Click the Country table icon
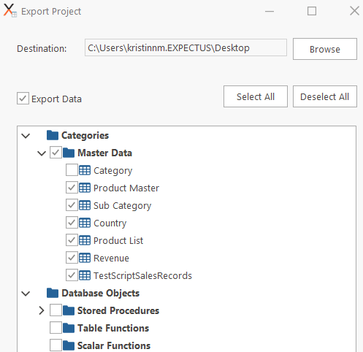Screen dimensions: 363x352 pyautogui.click(x=85, y=223)
